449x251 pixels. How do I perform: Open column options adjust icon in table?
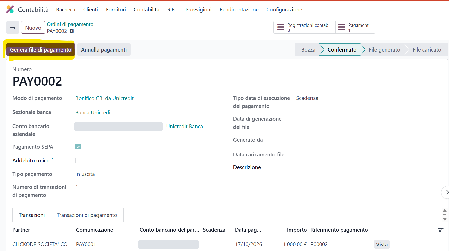[441, 230]
